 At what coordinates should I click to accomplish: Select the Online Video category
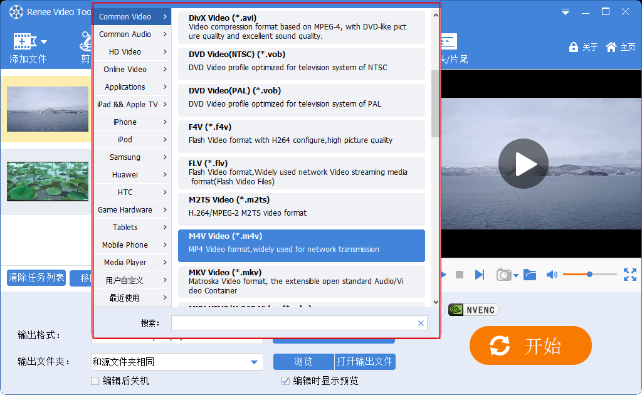(133, 70)
